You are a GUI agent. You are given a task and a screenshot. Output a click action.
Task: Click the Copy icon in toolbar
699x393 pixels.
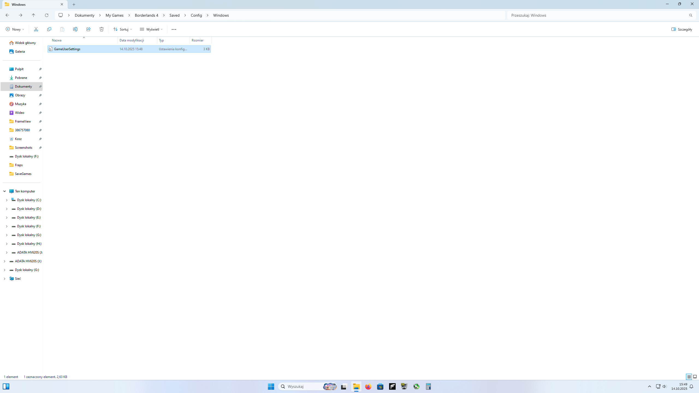pyautogui.click(x=49, y=29)
